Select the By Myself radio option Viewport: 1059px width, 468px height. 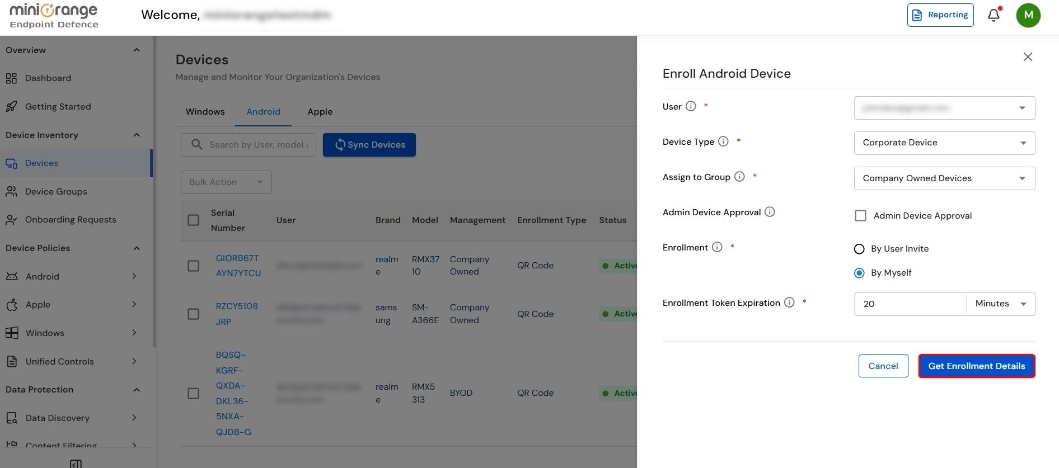pos(859,273)
